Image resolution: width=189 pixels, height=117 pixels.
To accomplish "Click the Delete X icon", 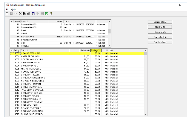I will pyautogui.click(x=20, y=13).
